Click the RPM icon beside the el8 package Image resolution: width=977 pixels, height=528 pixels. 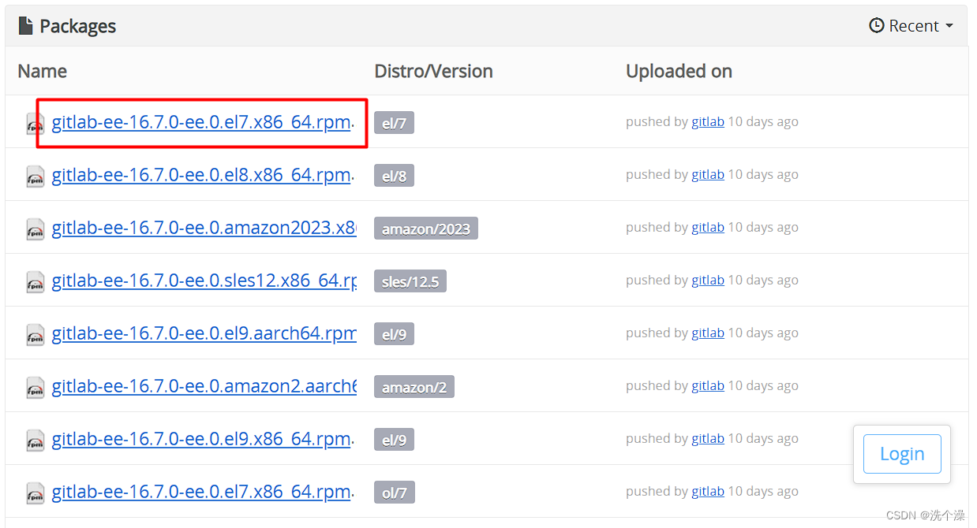[x=34, y=177]
